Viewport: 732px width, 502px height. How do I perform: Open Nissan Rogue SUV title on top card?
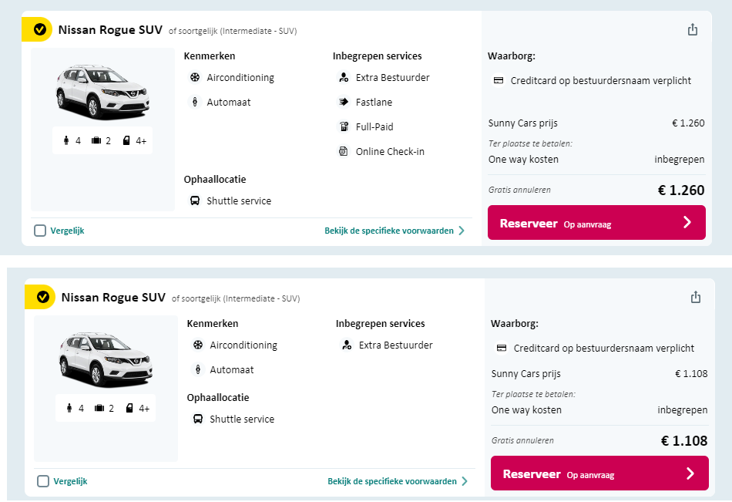coord(110,30)
